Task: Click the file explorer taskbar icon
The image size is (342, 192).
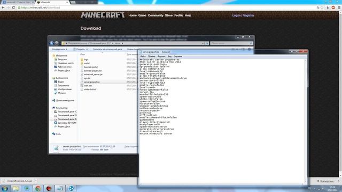Action: tap(15, 188)
